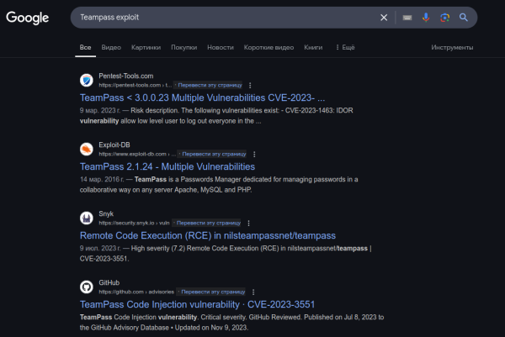
Task: Open the on-screen keyboard icon
Action: (x=407, y=18)
